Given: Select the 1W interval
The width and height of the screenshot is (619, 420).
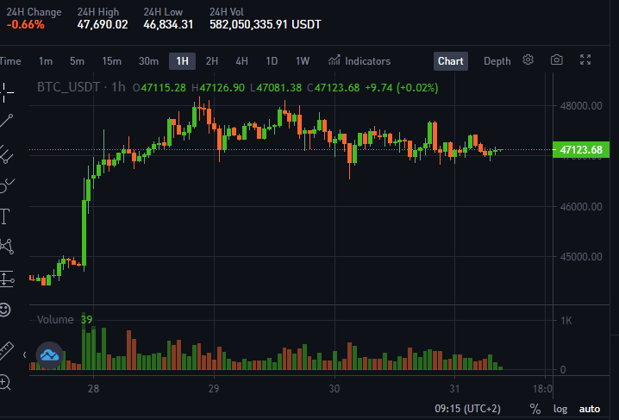Looking at the screenshot, I should tap(303, 61).
